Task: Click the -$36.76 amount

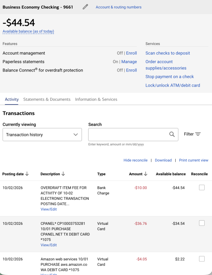Action: (140, 224)
